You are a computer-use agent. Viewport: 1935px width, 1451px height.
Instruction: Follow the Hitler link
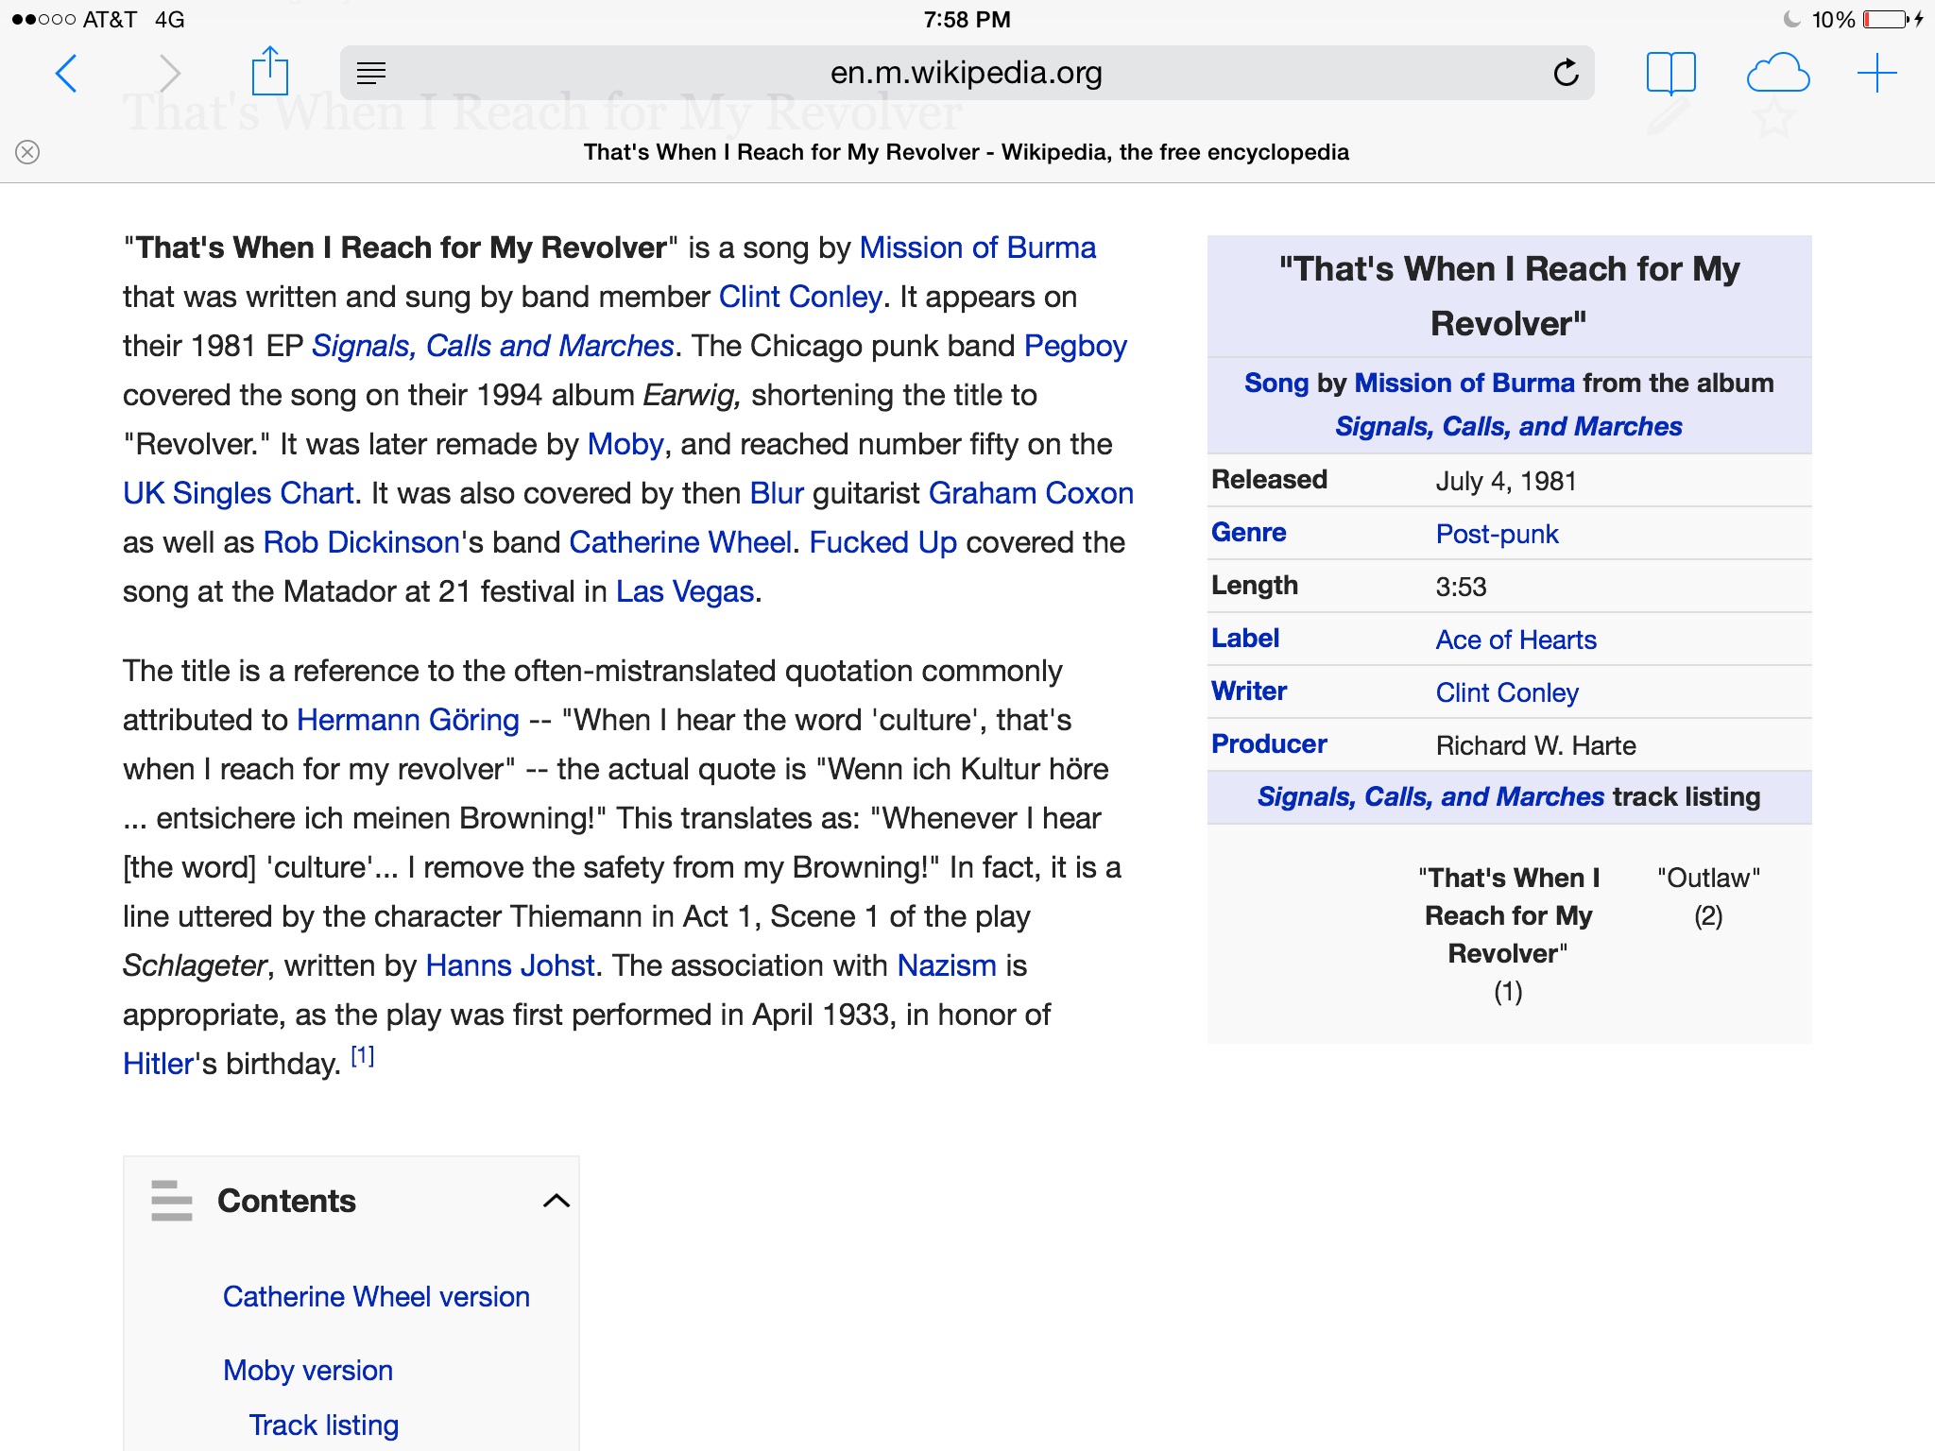[159, 1064]
